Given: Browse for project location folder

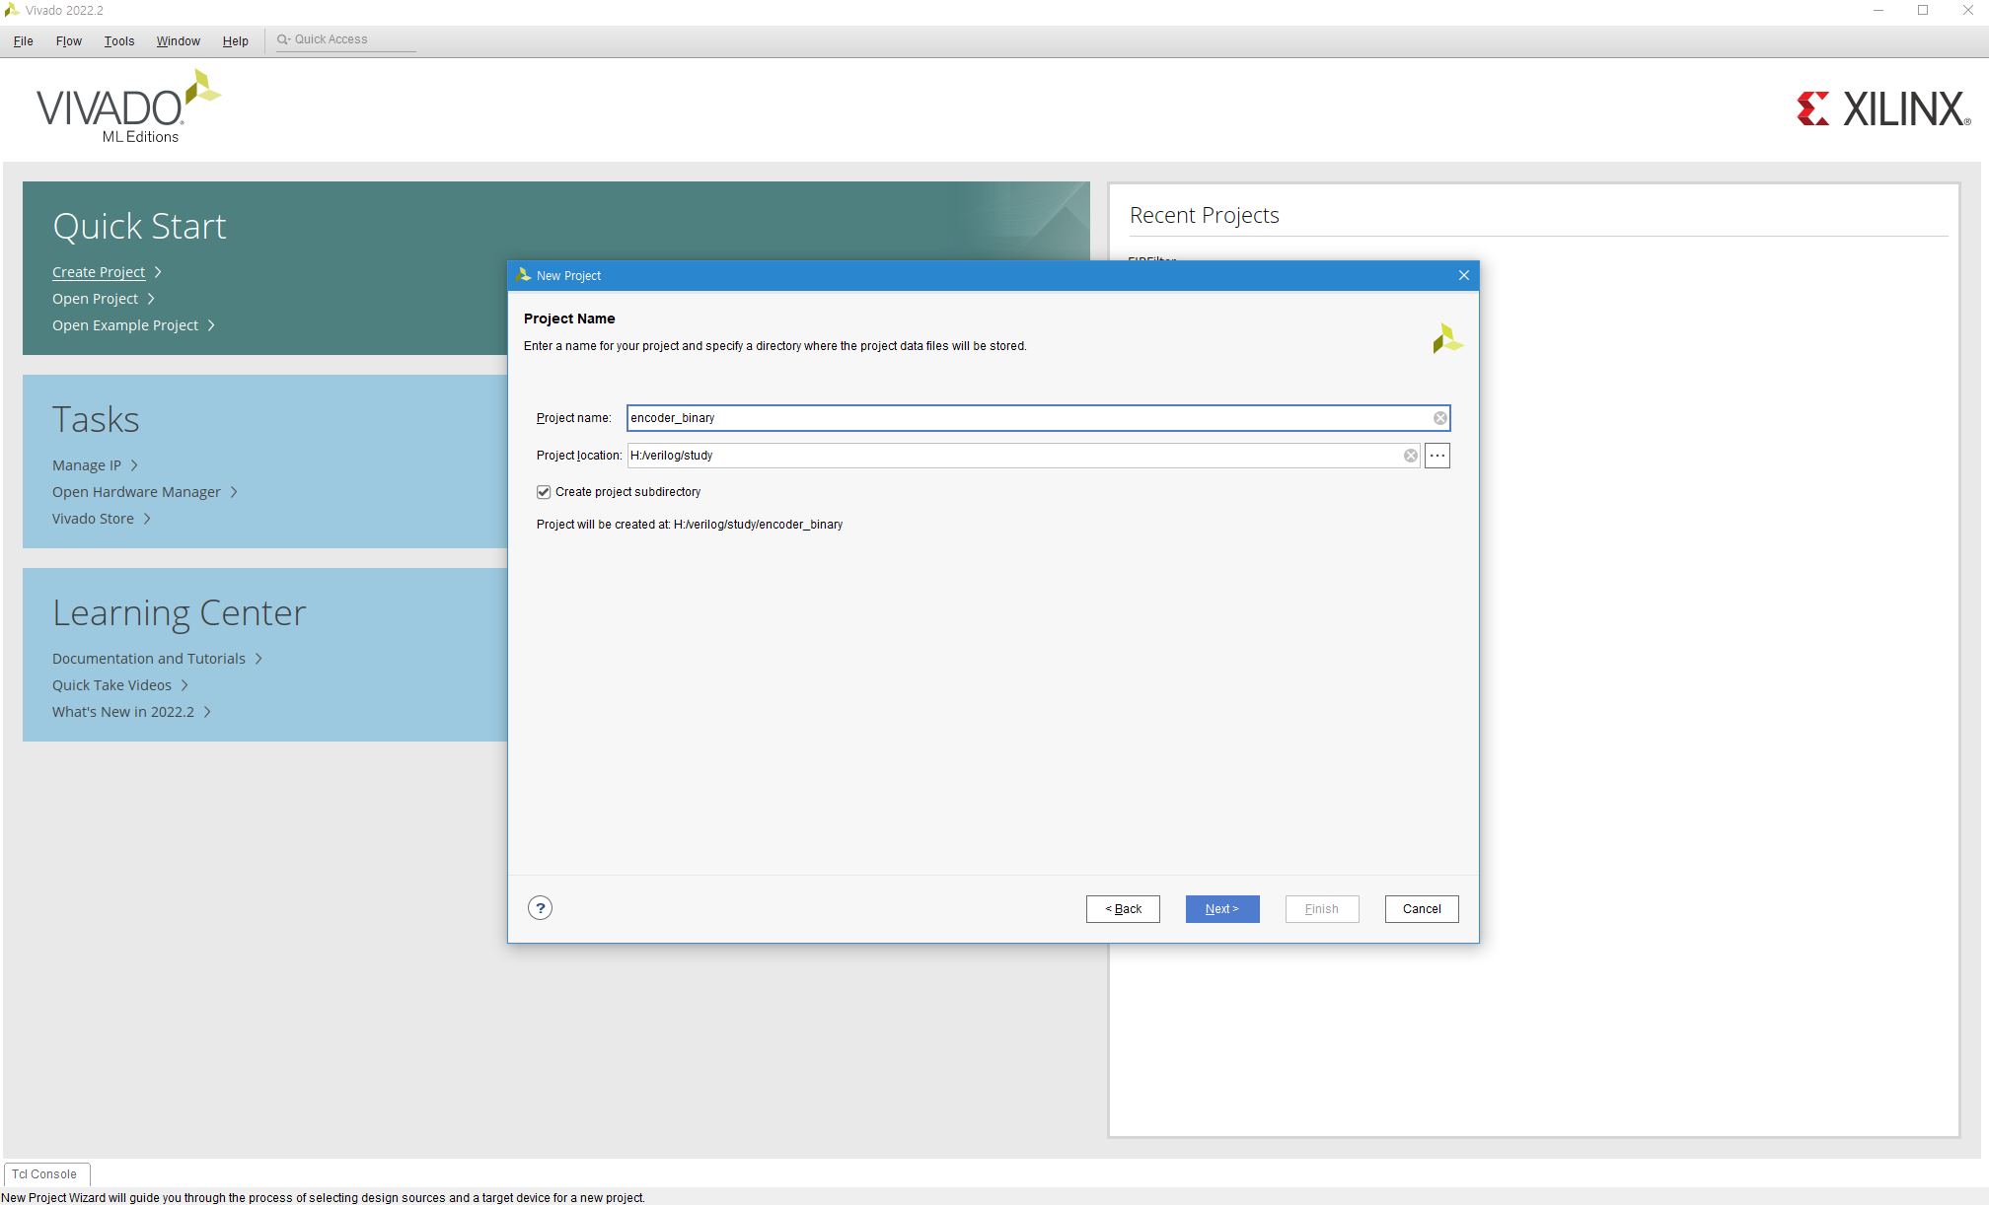Looking at the screenshot, I should (x=1437, y=456).
